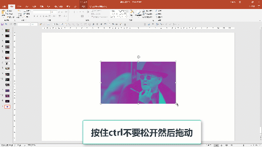The image size is (262, 147).
Task: Click the Font Color icon
Action: click(x=65, y=16)
